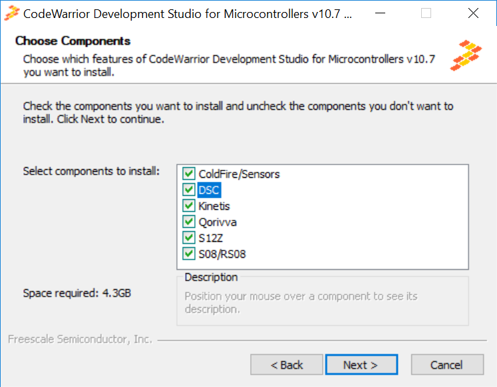This screenshot has height=387, width=497.
Task: Uncheck the Kinetis component checkbox
Action: pos(188,206)
